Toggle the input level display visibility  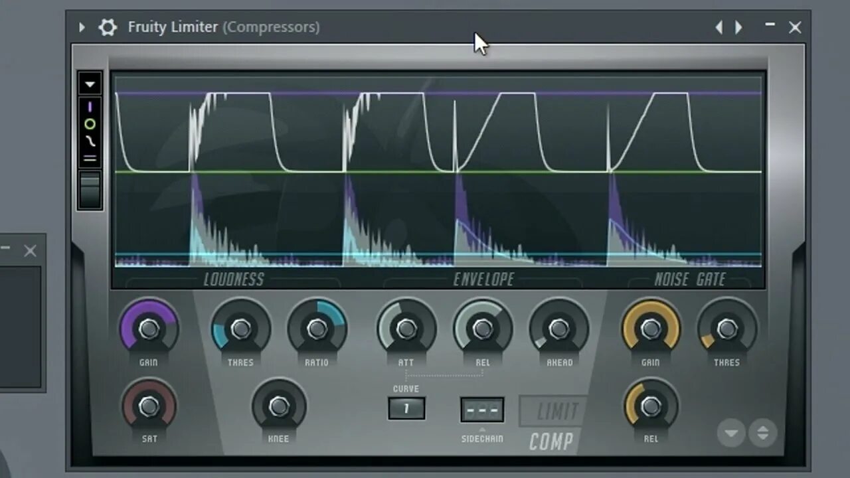point(89,106)
